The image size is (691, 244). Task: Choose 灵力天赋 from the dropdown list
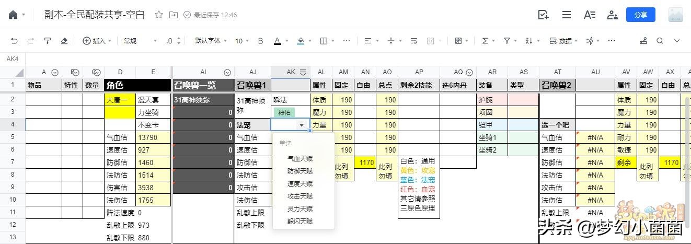[x=300, y=208]
